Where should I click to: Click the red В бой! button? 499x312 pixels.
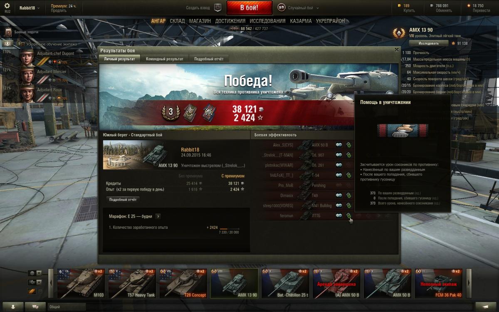tap(249, 7)
